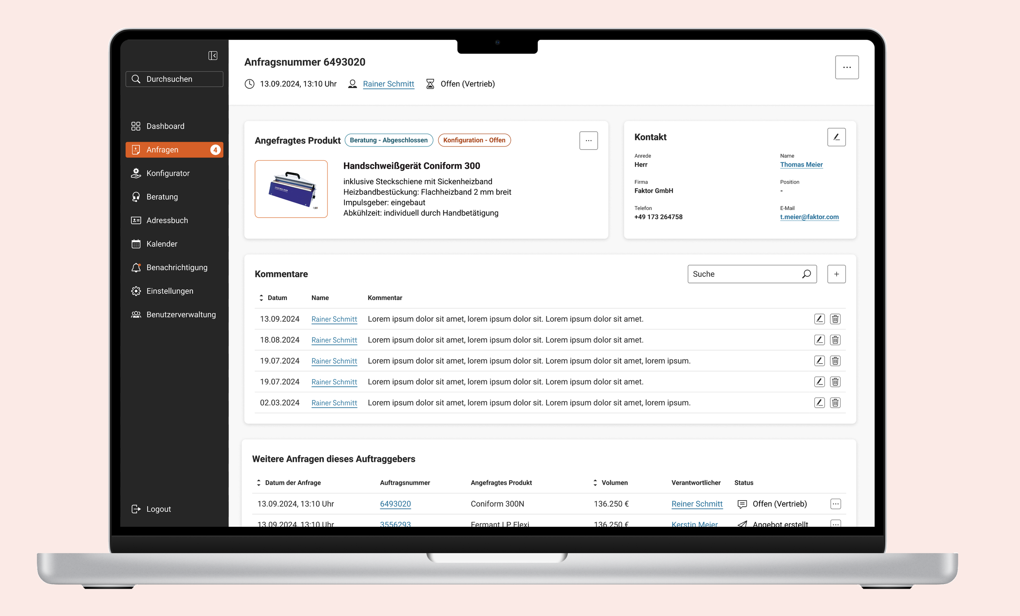Image resolution: width=1020 pixels, height=616 pixels.
Task: Open row options for Auftragsnummer 6493020
Action: click(835, 504)
